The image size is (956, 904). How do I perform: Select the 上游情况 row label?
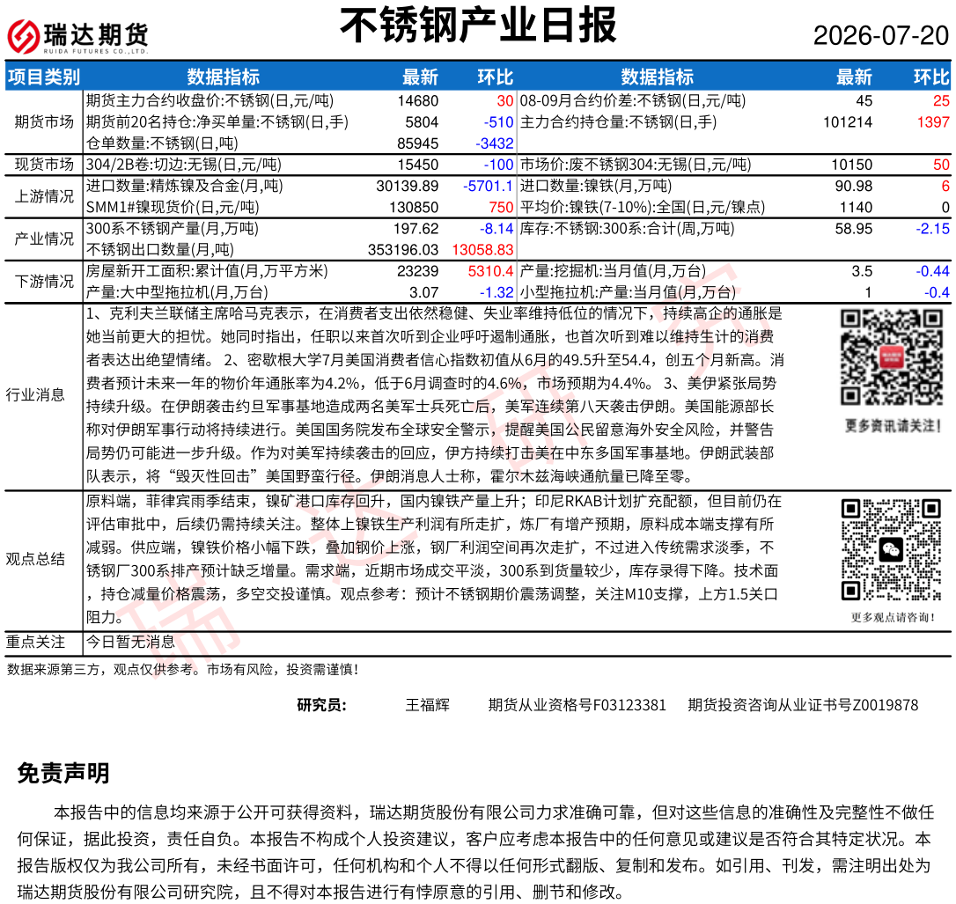tap(43, 196)
